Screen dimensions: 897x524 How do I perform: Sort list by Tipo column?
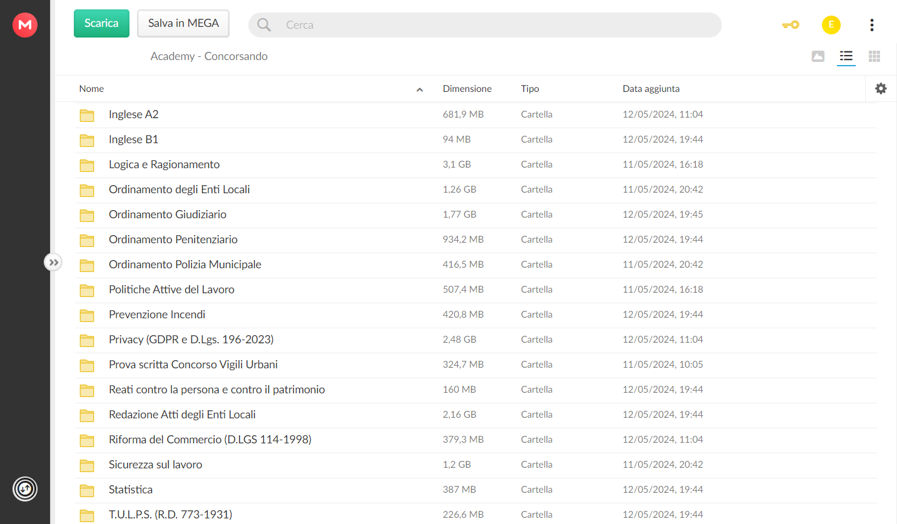coord(529,89)
